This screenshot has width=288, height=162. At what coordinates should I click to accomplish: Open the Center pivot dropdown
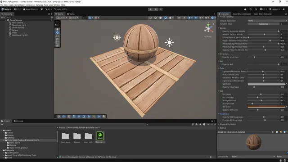tap(62, 18)
